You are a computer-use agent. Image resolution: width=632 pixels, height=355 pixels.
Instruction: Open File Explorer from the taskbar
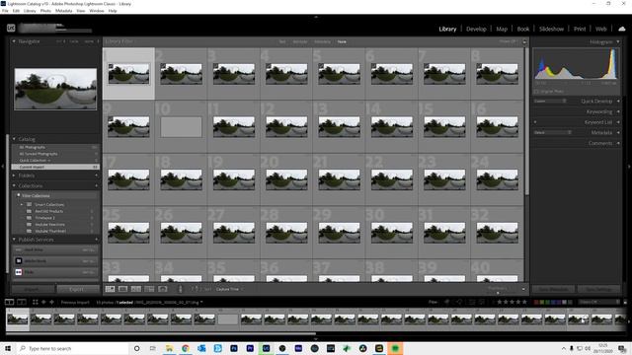[169, 348]
